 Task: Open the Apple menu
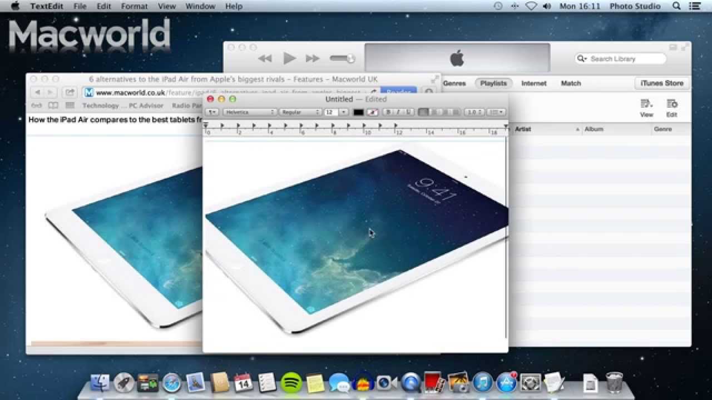15,6
